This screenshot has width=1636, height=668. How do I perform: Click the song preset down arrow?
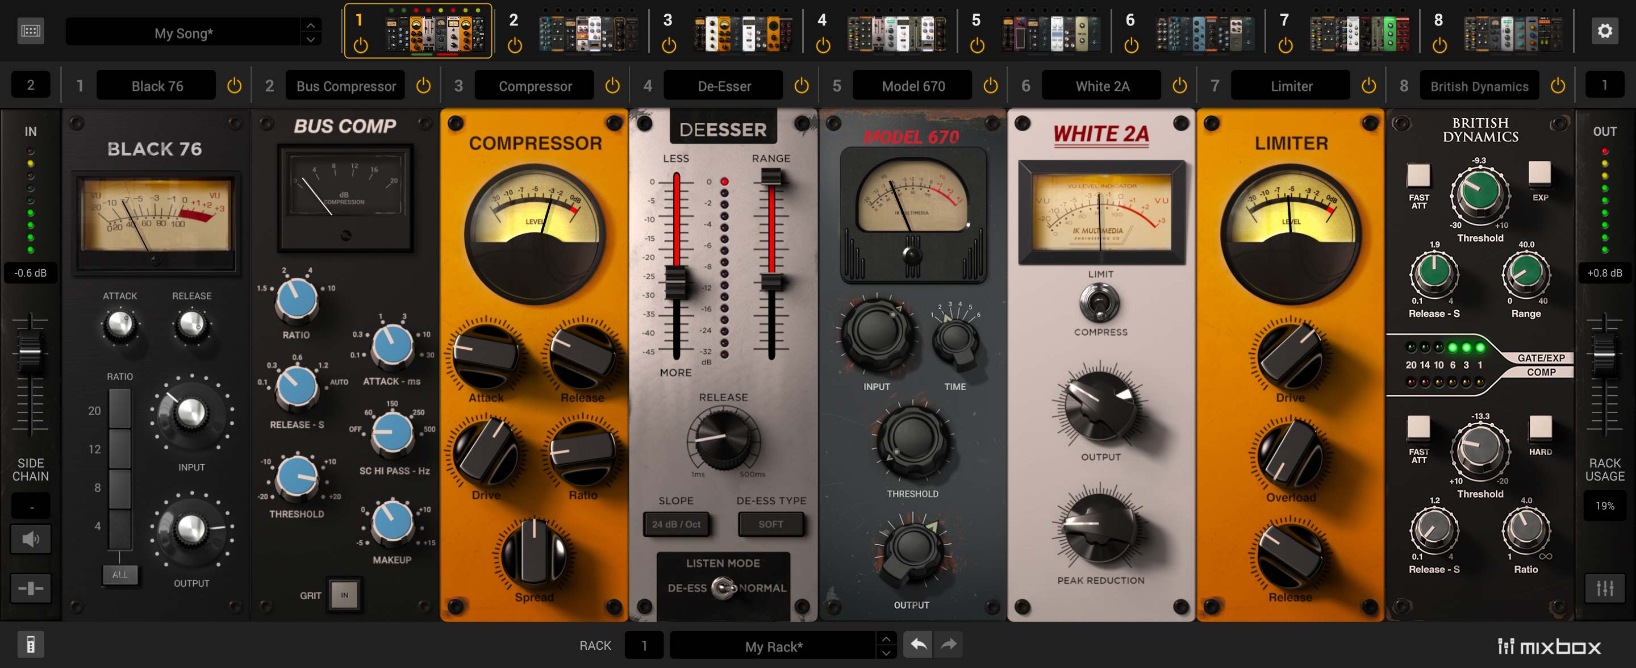click(x=311, y=39)
